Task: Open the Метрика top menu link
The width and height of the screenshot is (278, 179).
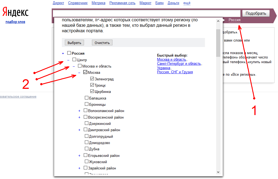Action: pos(99,3)
